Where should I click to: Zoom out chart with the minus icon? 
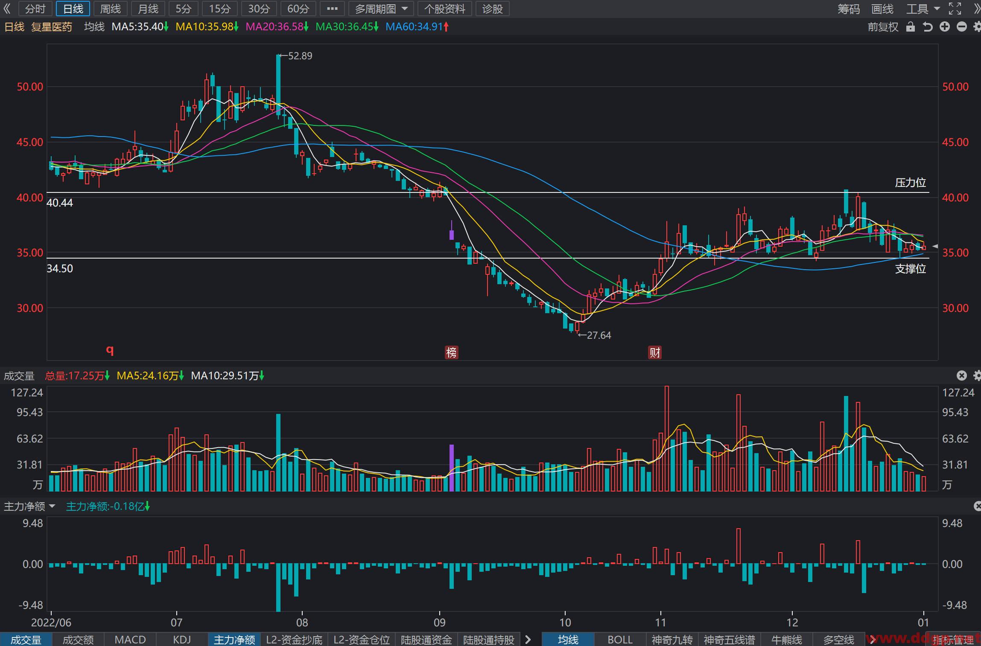(962, 27)
